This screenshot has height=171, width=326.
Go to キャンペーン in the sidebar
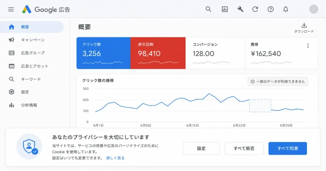coord(32,40)
